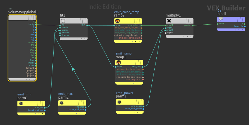This screenshot has height=125, width=249.
Task: Click the emit_max output port on parm2
Action: [86, 107]
